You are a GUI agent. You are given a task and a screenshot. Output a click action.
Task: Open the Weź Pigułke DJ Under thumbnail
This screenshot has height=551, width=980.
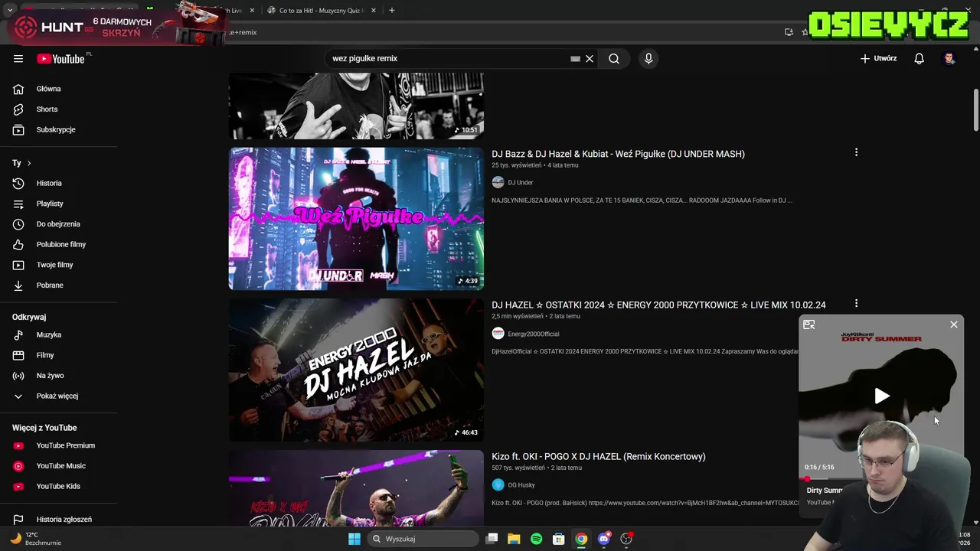pyautogui.click(x=356, y=219)
